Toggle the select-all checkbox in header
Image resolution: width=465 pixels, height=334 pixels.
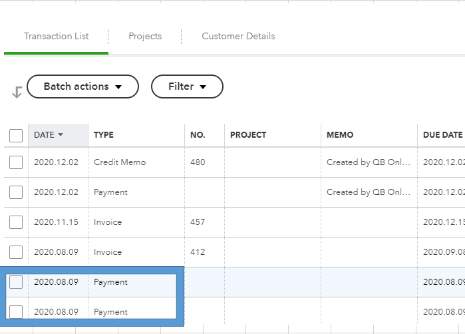click(16, 136)
